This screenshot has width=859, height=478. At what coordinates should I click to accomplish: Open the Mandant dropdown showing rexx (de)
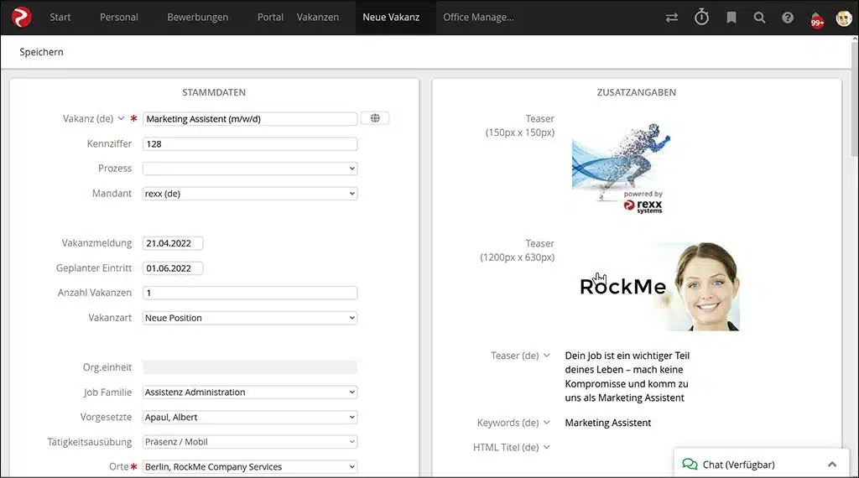tap(250, 193)
